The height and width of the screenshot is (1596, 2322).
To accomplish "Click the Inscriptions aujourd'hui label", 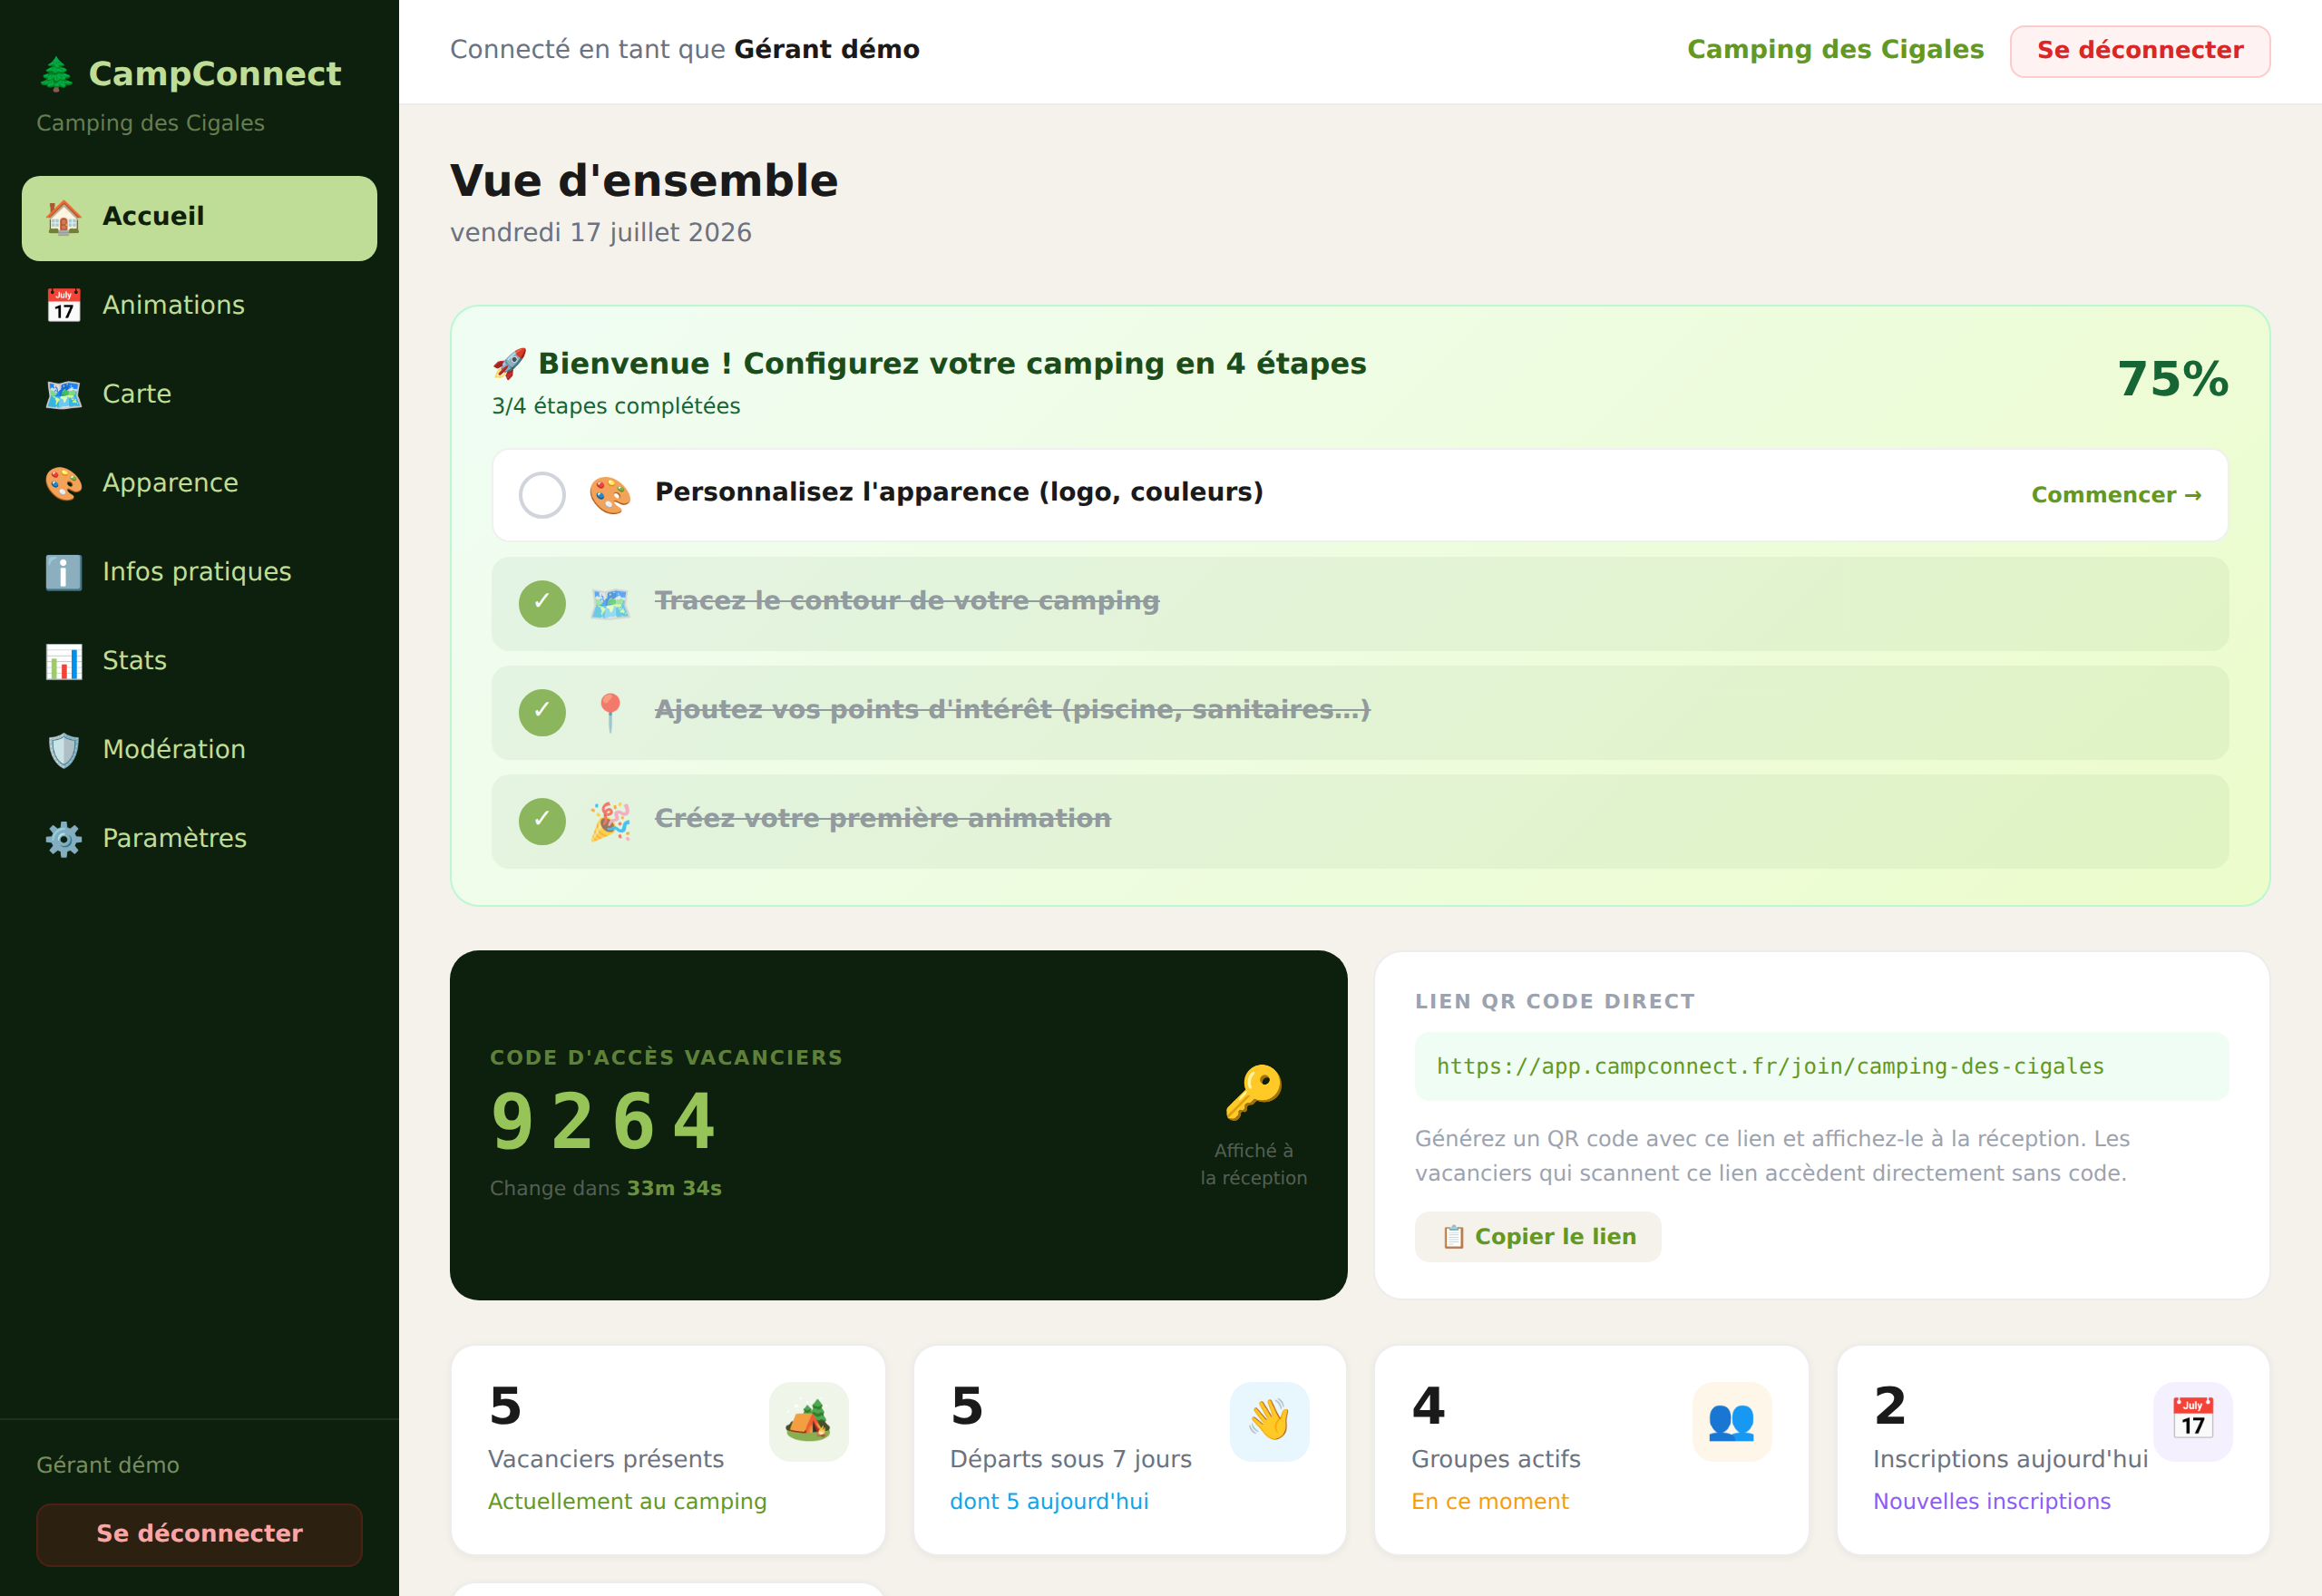I will point(2010,1460).
